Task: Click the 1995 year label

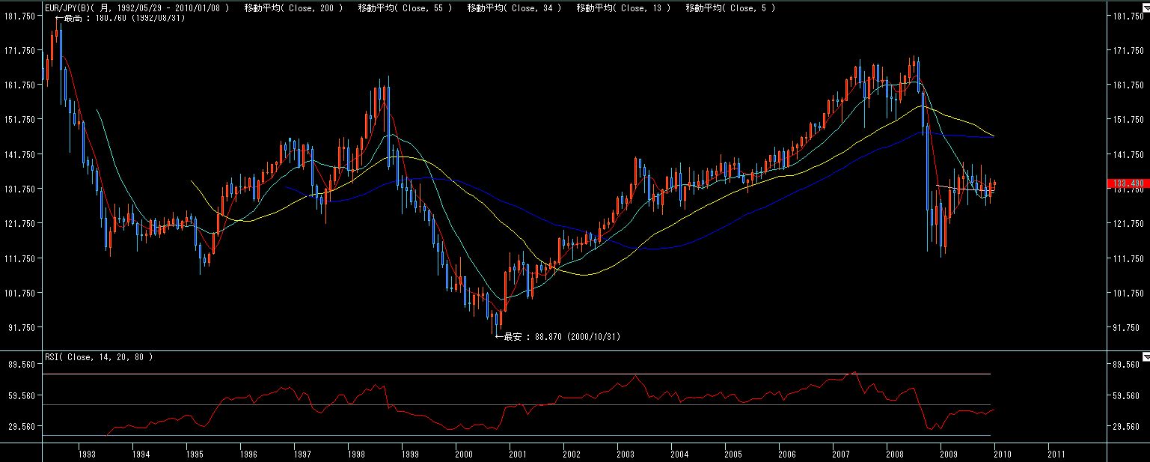Action: pyautogui.click(x=194, y=454)
